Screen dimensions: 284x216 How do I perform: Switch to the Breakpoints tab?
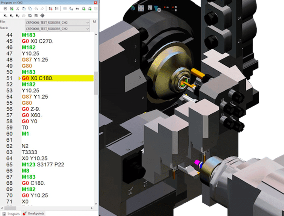(34, 213)
